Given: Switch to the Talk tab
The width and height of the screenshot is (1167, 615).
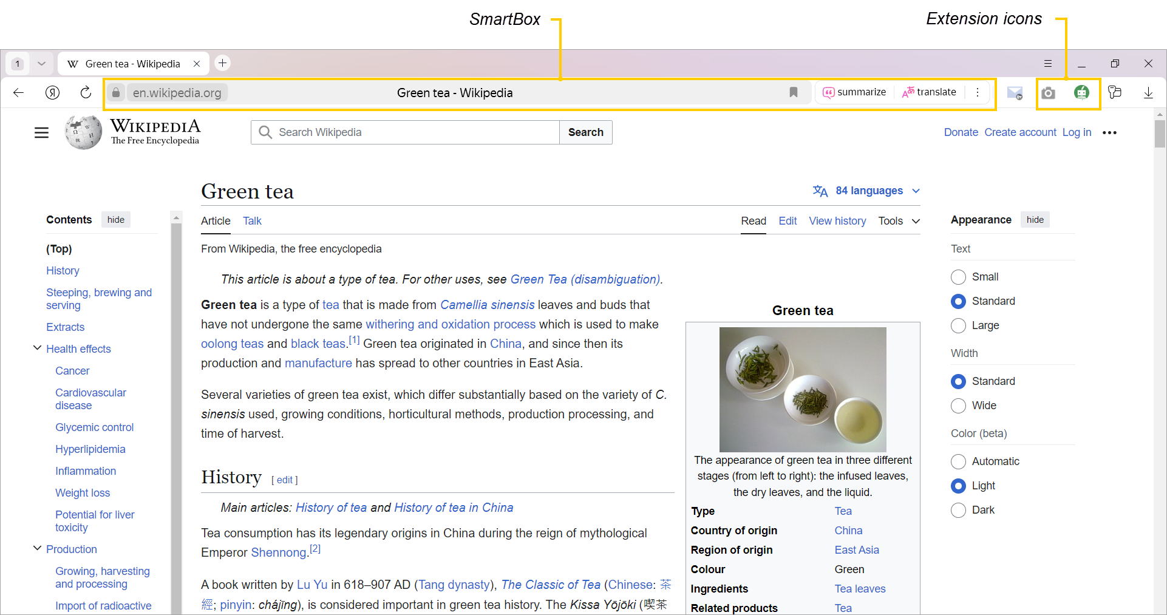Looking at the screenshot, I should pos(252,221).
